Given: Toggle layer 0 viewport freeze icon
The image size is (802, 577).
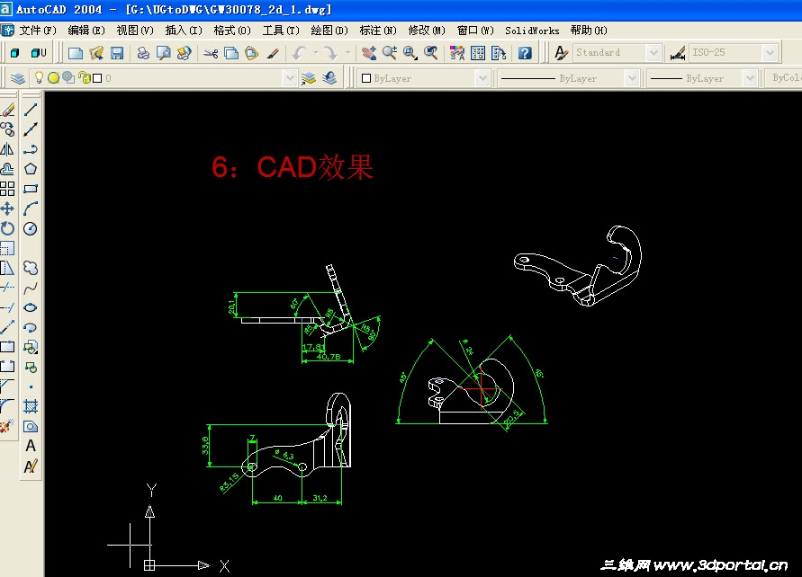Looking at the screenshot, I should (68, 77).
